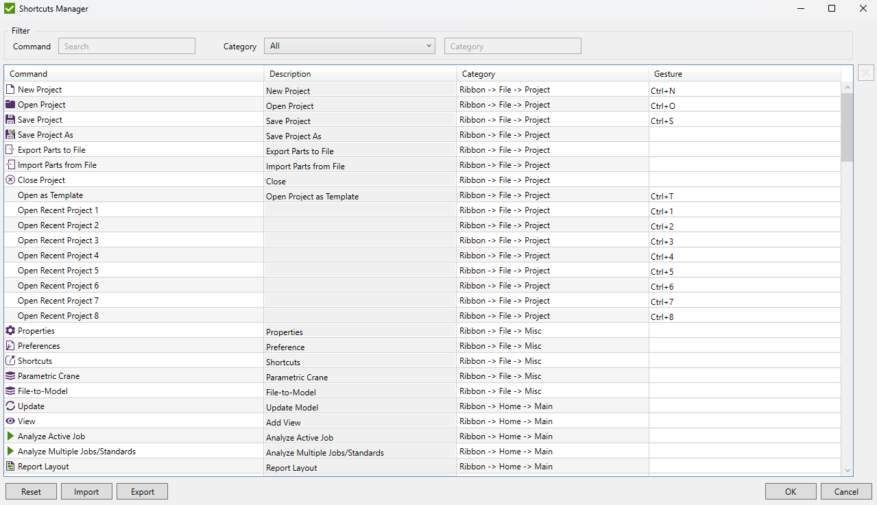Click the View eye icon
Image resolution: width=877 pixels, height=505 pixels.
tap(10, 421)
